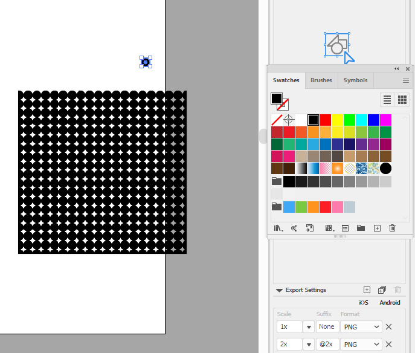
Task: Pick the black circle pattern swatch
Action: (385, 169)
